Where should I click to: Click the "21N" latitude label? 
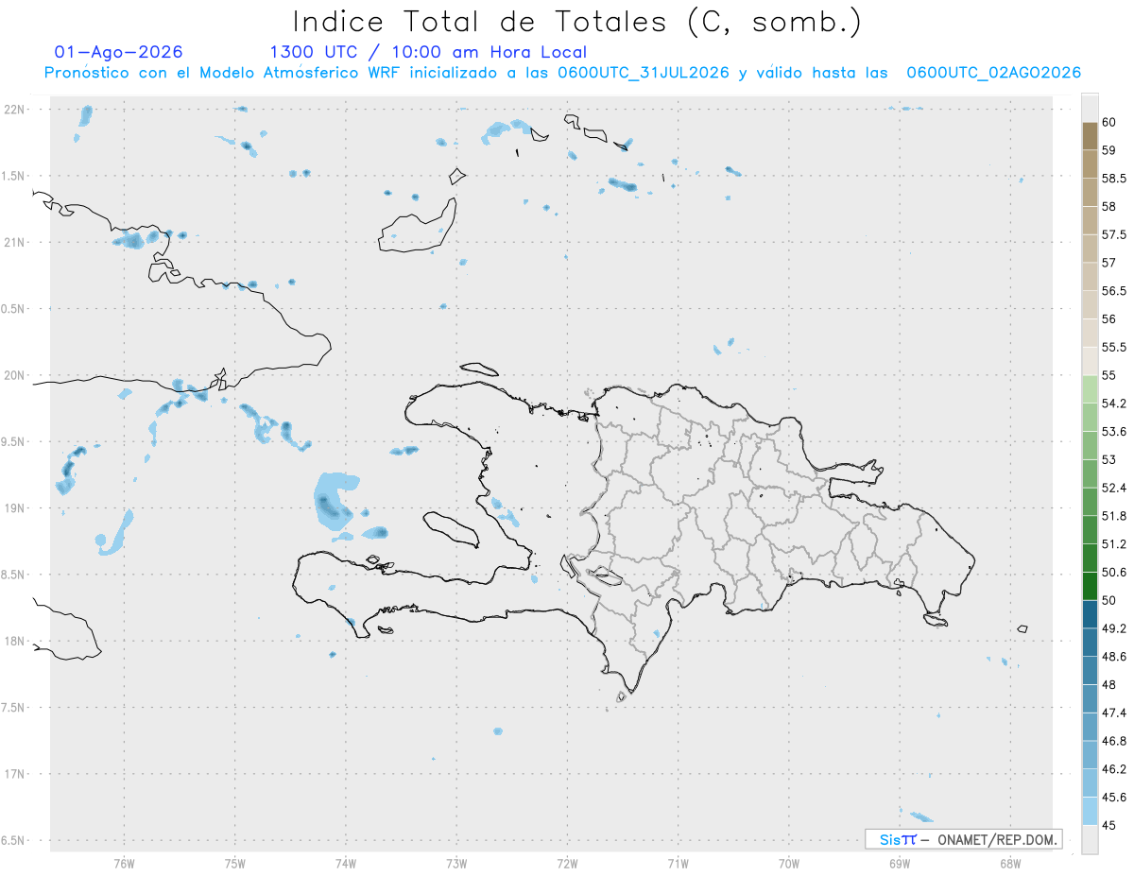[x=14, y=243]
